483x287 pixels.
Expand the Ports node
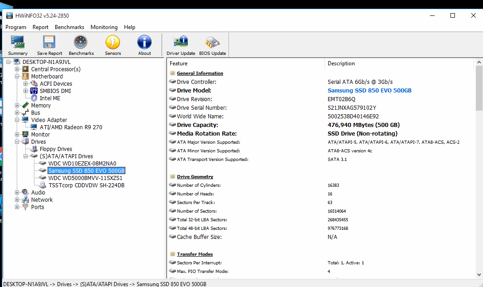click(17, 207)
